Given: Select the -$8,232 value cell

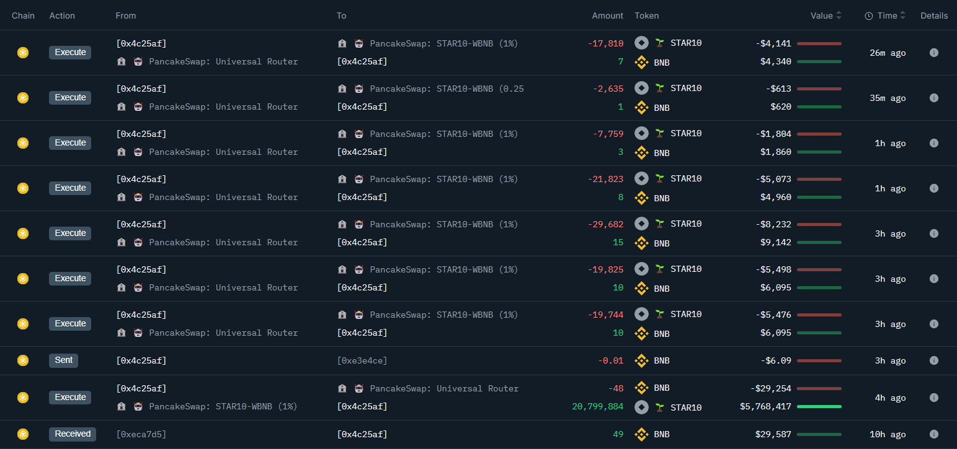Looking at the screenshot, I should point(773,224).
